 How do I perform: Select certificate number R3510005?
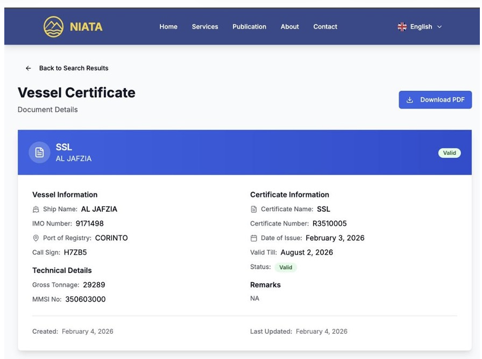330,224
